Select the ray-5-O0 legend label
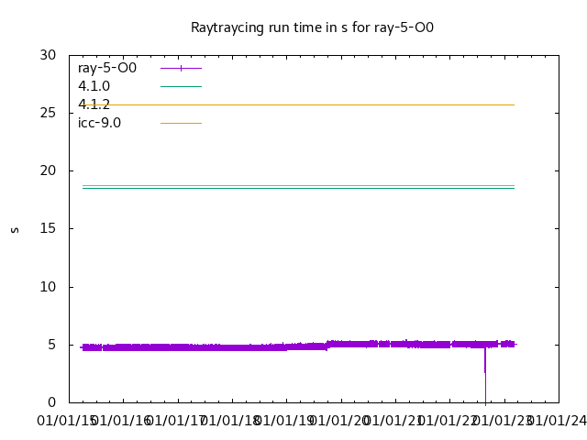587x440 pixels. pyautogui.click(x=107, y=68)
